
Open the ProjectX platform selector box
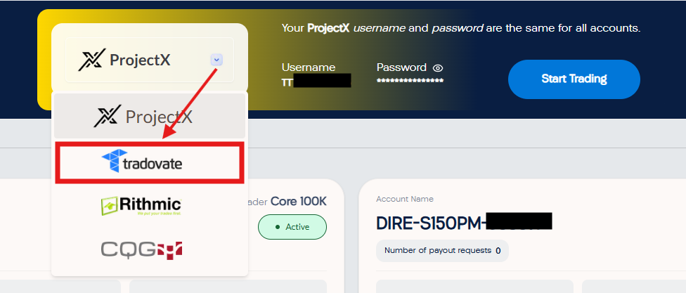pos(150,60)
